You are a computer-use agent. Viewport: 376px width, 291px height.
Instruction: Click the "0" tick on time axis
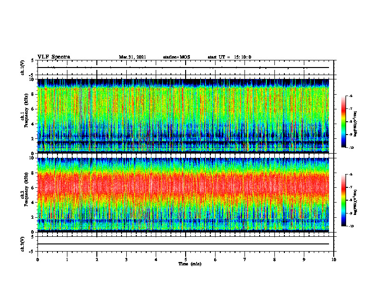click(38, 260)
